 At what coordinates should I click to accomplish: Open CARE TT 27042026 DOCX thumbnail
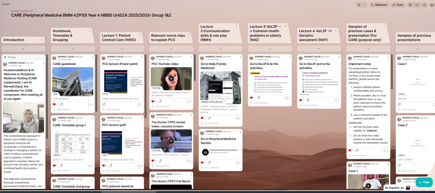click(73, 143)
